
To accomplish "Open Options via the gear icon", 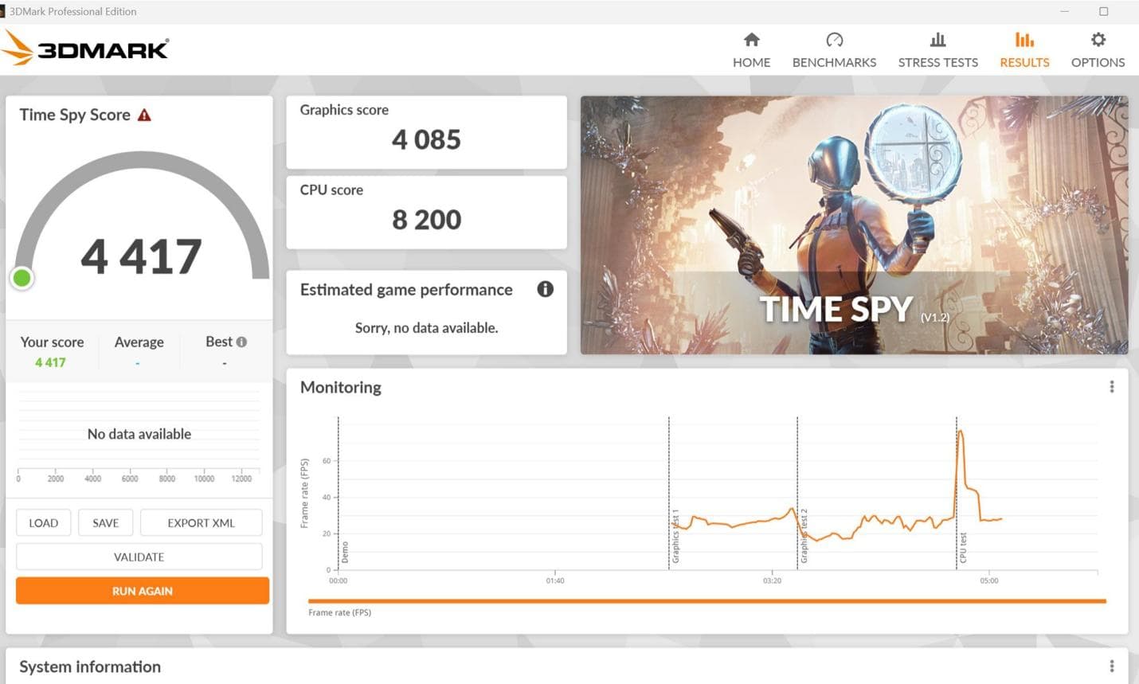I will coord(1097,49).
